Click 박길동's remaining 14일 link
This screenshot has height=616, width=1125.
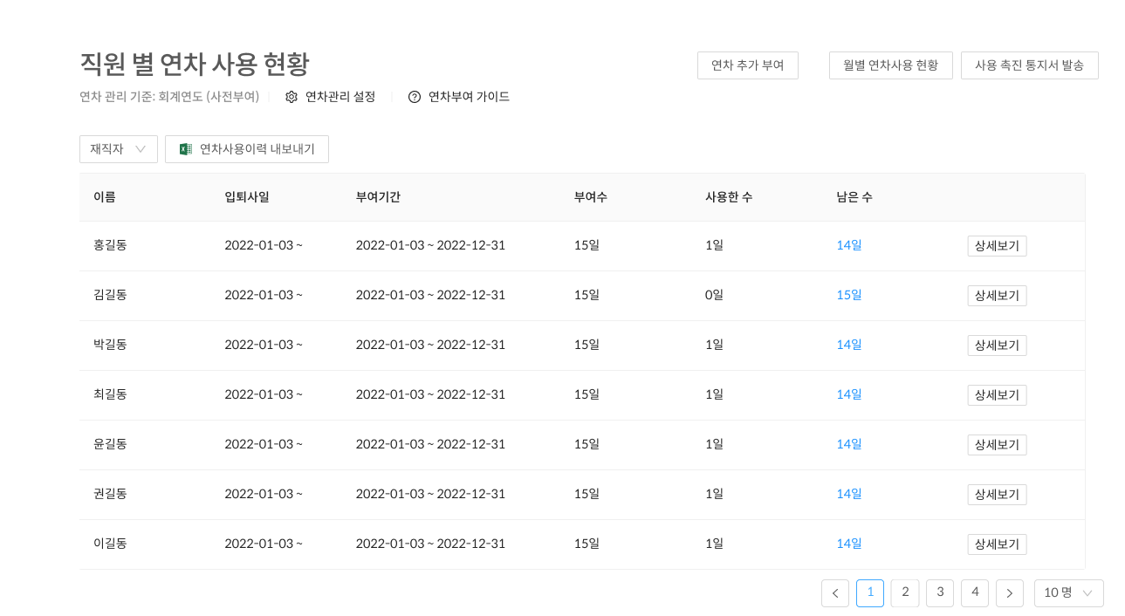[x=849, y=345]
